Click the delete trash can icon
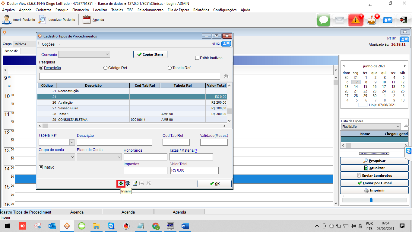 [128, 183]
